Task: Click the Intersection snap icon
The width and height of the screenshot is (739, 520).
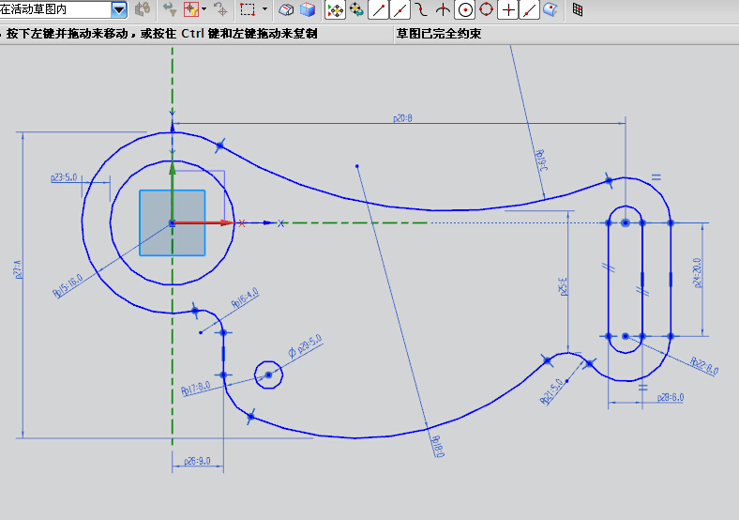Action: coord(444,10)
